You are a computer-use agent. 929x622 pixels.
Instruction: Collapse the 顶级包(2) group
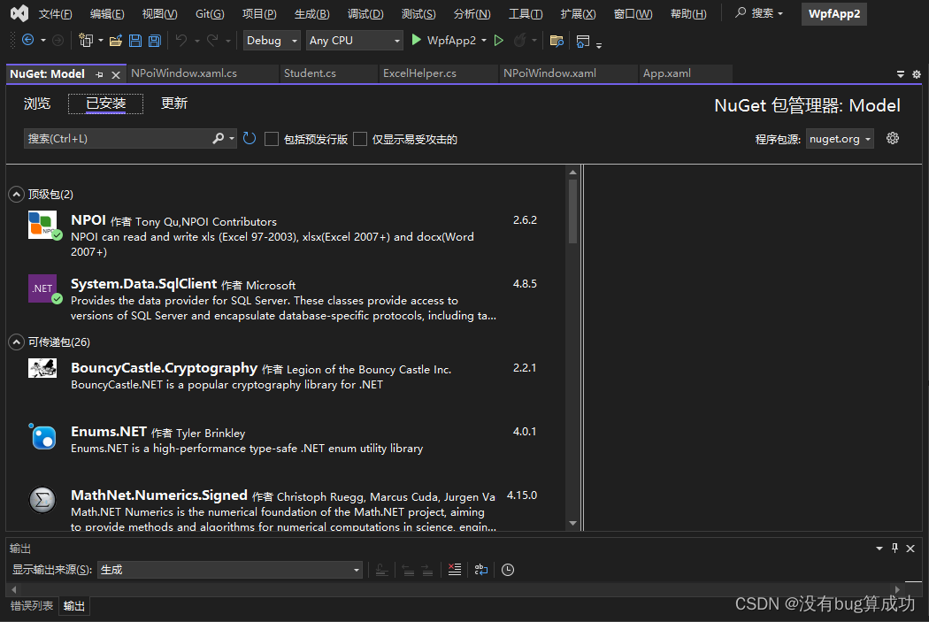pos(17,195)
